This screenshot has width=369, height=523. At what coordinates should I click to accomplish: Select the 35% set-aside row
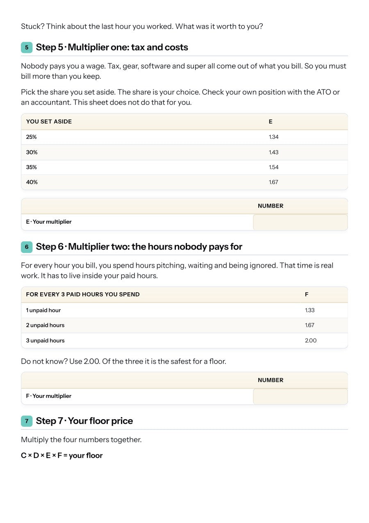(x=184, y=167)
